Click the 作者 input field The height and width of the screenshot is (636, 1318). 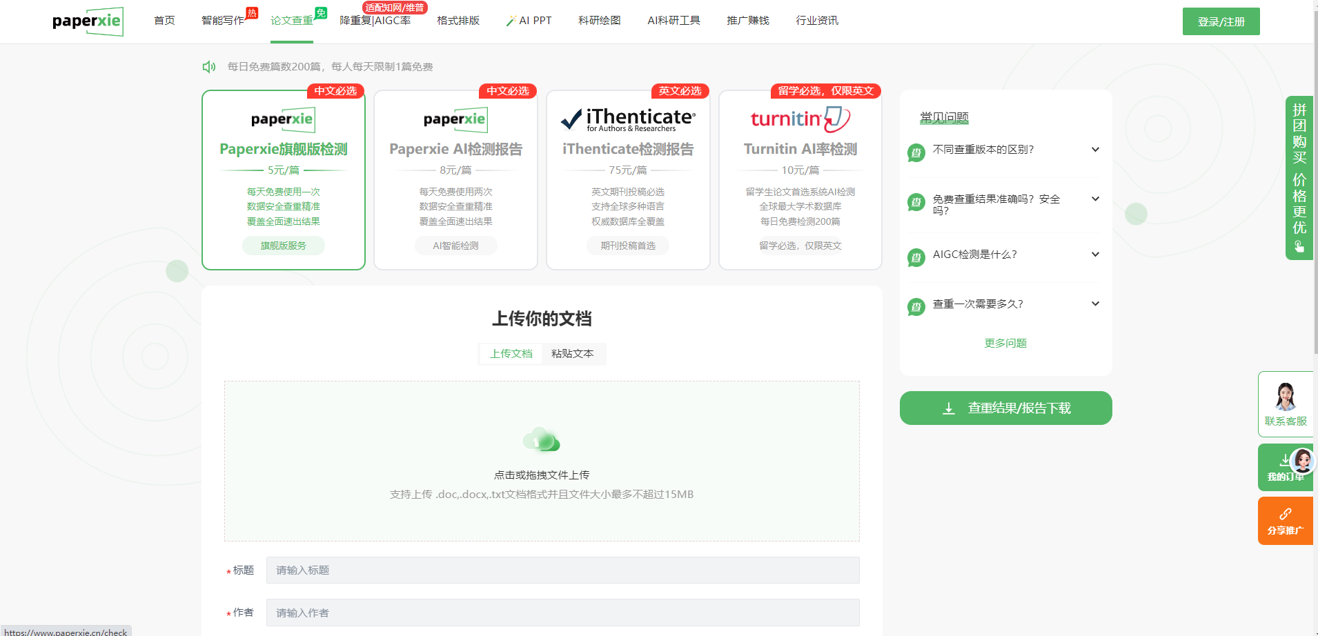coord(563,613)
